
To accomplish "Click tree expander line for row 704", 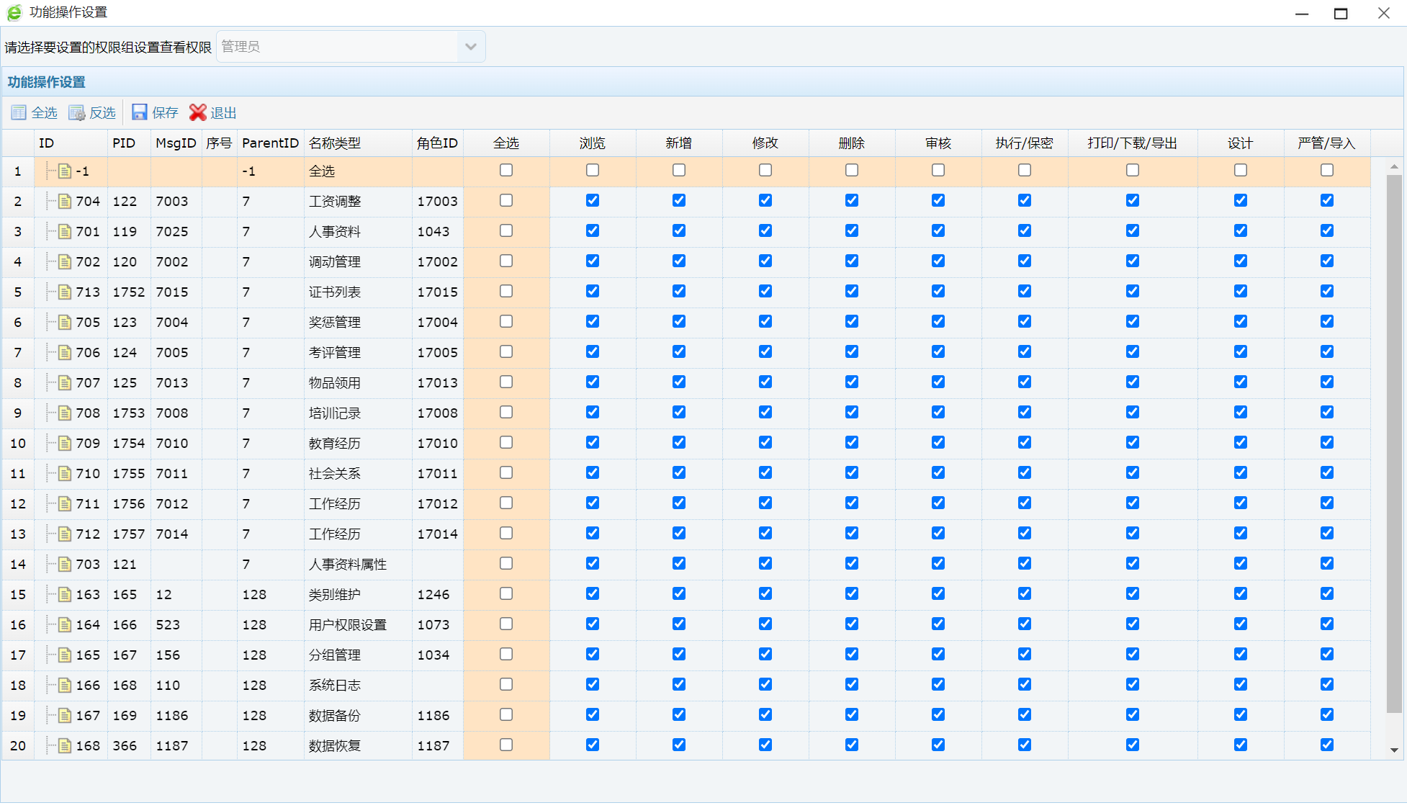I will click(x=50, y=201).
